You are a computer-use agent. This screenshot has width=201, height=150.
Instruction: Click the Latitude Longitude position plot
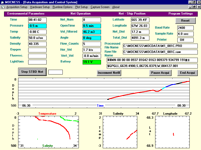click(x=173, y=132)
